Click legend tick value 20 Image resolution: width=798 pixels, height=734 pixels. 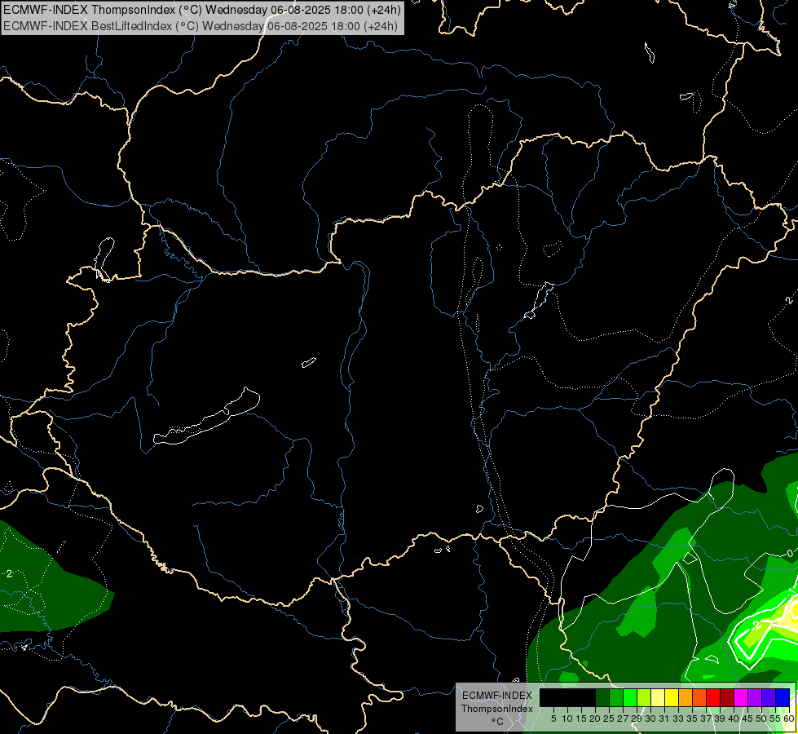(x=596, y=719)
